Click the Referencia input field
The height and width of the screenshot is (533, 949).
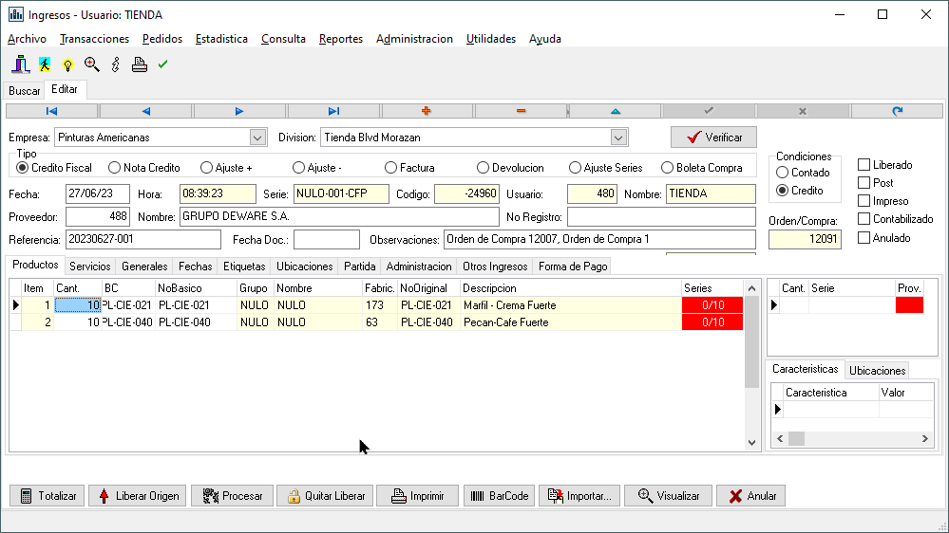pyautogui.click(x=142, y=239)
